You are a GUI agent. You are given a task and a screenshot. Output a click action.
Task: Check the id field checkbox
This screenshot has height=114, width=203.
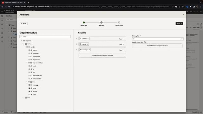[x=29, y=69]
